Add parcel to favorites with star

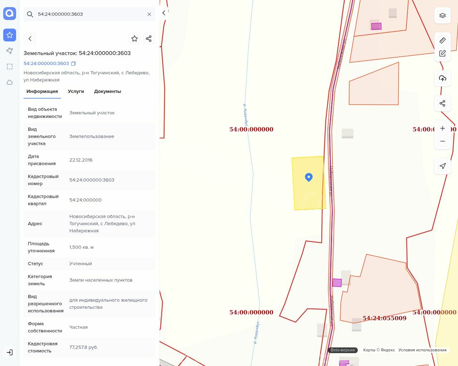click(x=135, y=39)
